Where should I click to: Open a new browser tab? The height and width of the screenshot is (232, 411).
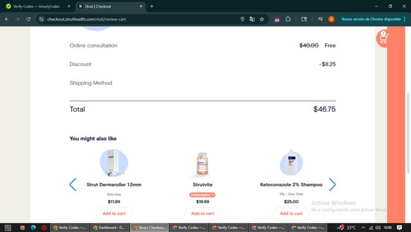(x=152, y=6)
